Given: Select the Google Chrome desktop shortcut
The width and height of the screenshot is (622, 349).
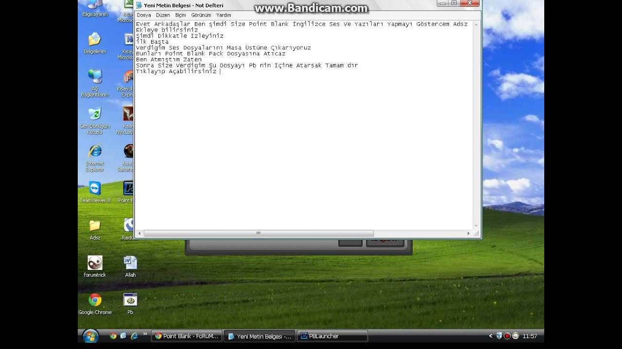Looking at the screenshot, I should tap(95, 304).
